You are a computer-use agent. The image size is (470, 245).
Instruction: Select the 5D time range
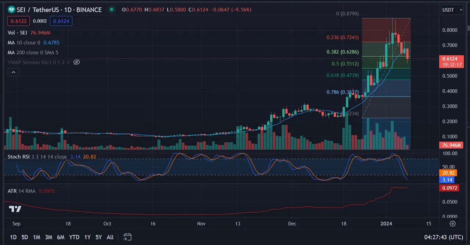[25, 237]
